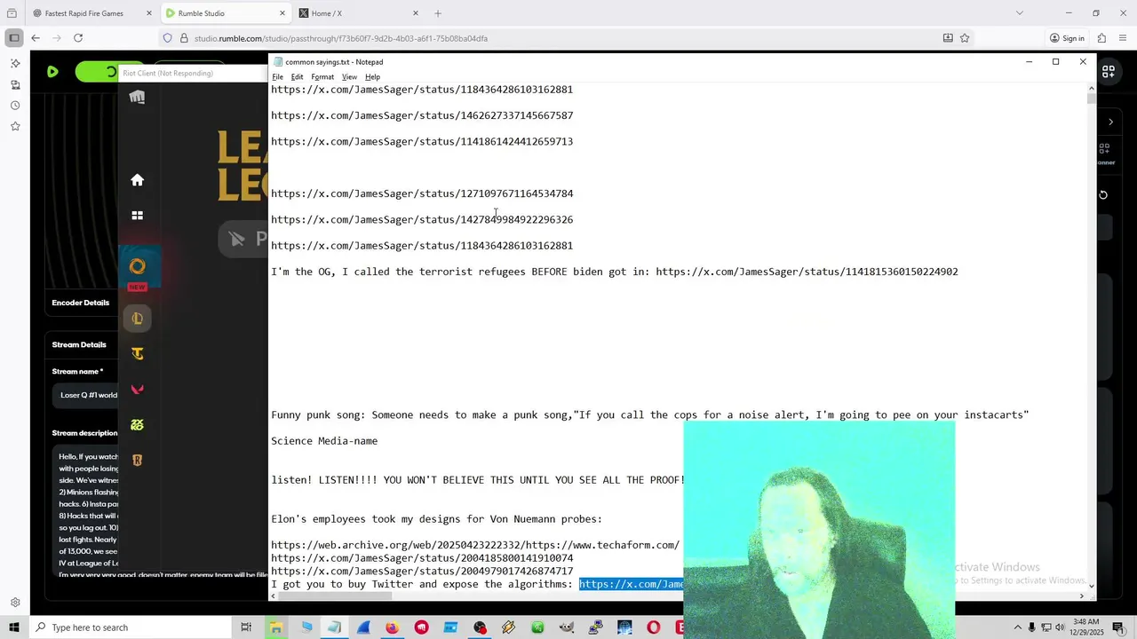This screenshot has width=1137, height=639.
Task: Open Firefox sidebar AI sparkle icon
Action: point(15,64)
